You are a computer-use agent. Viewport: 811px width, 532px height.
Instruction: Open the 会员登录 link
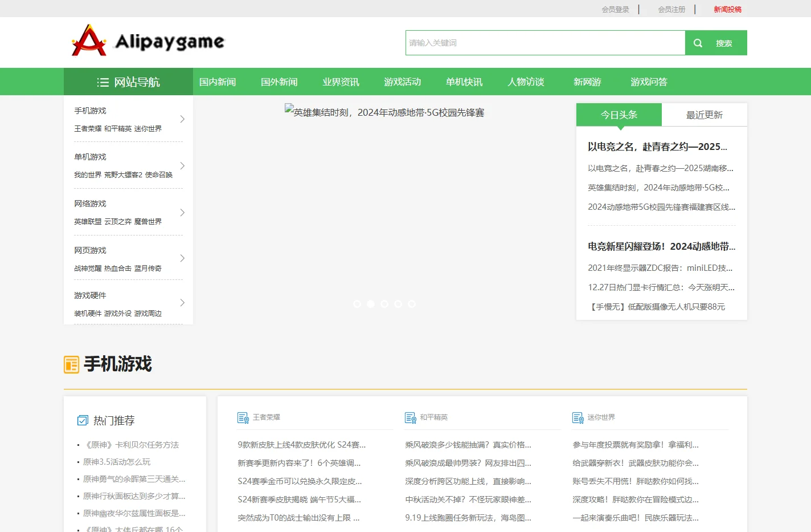pyautogui.click(x=616, y=9)
